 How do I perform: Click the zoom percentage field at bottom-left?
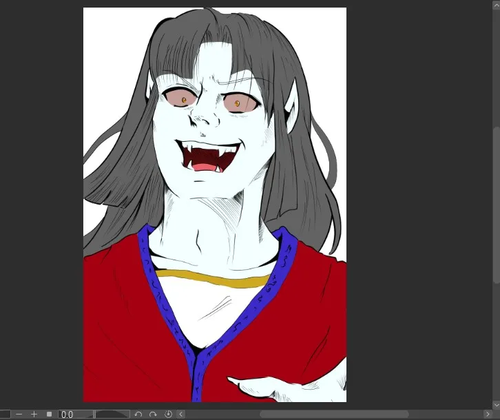tap(4, 414)
